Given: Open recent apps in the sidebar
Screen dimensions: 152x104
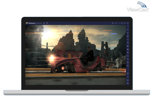Looking at the screenshot, I should pos(128,83).
